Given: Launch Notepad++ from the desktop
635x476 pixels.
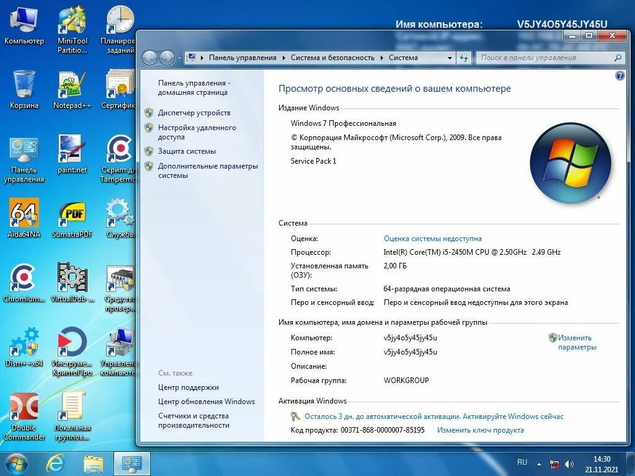Looking at the screenshot, I should click(x=72, y=90).
